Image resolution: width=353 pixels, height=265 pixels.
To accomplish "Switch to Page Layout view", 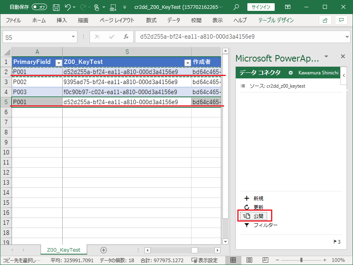I will [x=249, y=260].
